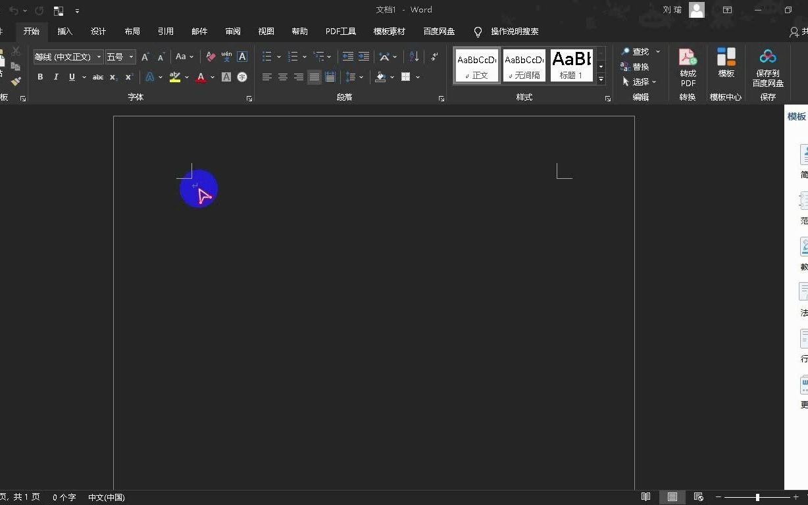Expand the font name 等线 dropdown
Image resolution: width=808 pixels, height=505 pixels.
click(x=99, y=57)
